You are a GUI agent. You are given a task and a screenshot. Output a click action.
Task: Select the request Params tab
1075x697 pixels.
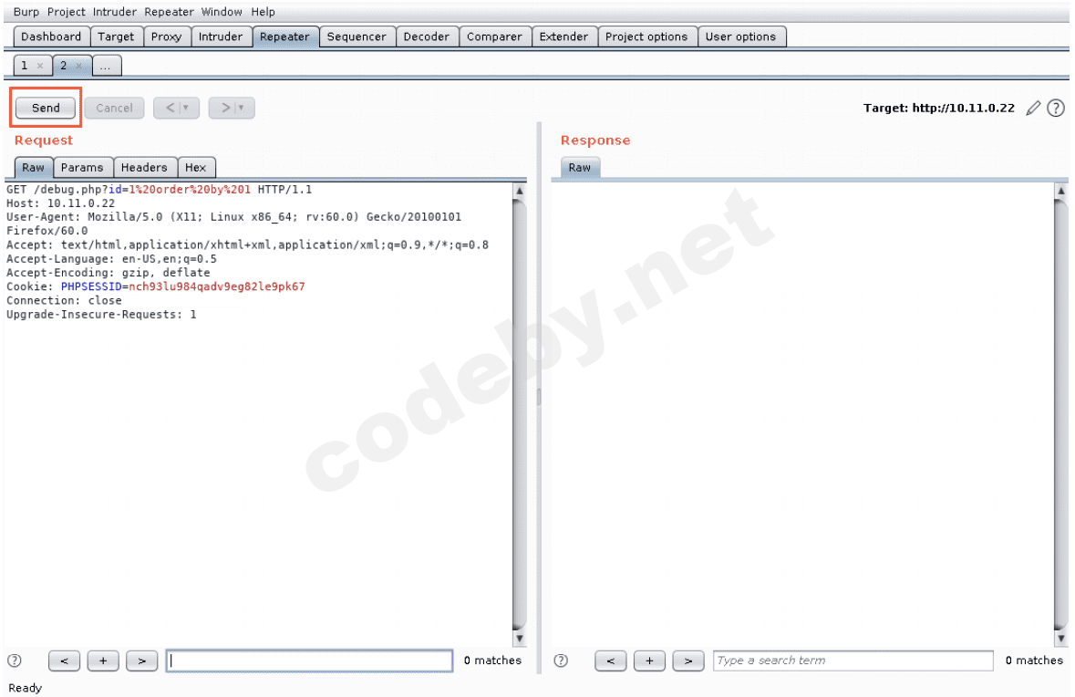82,167
